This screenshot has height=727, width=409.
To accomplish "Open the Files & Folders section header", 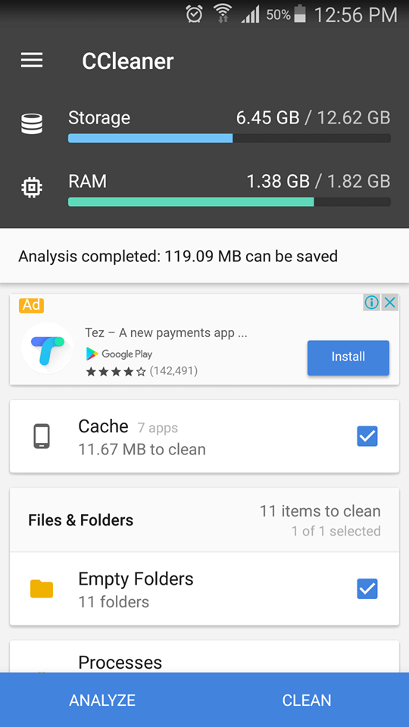I will pos(204,520).
